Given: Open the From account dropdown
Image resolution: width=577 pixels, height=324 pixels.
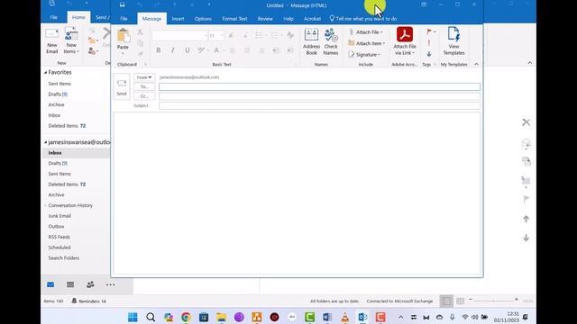Looking at the screenshot, I should point(144,77).
